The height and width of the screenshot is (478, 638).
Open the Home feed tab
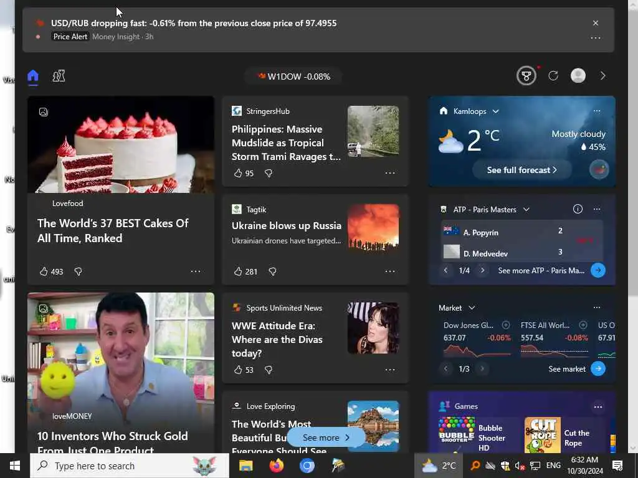pos(33,76)
